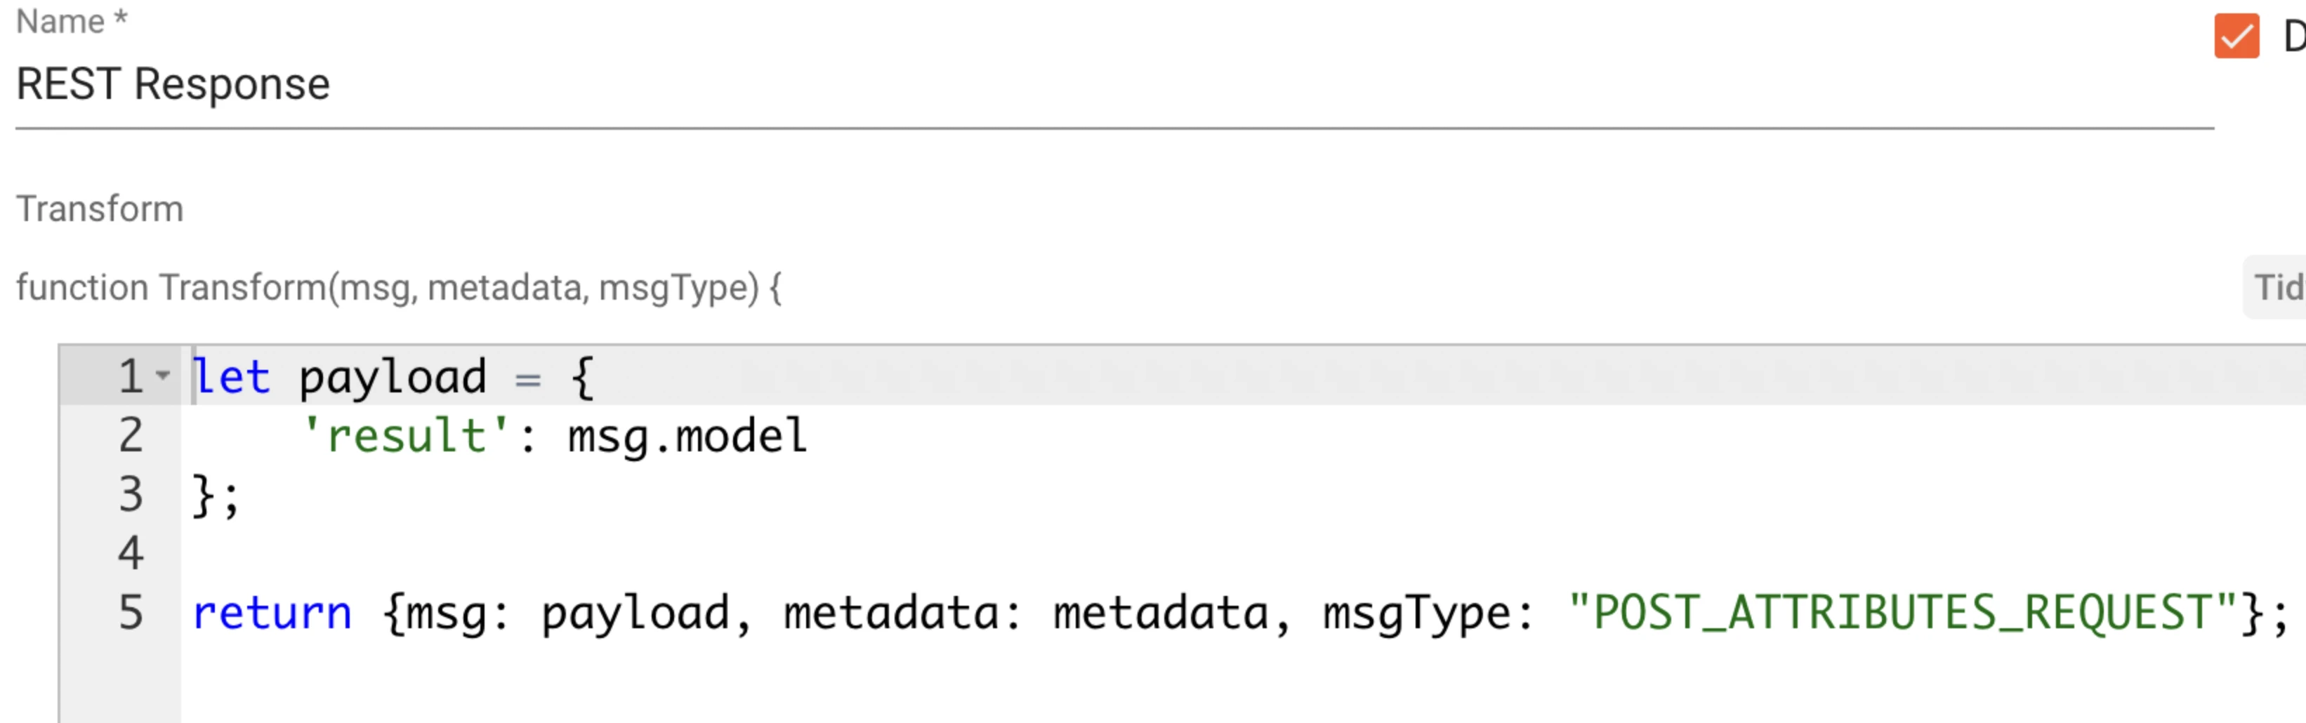Select line number 1 in the gutter
This screenshot has height=723, width=2306.
pos(131,376)
